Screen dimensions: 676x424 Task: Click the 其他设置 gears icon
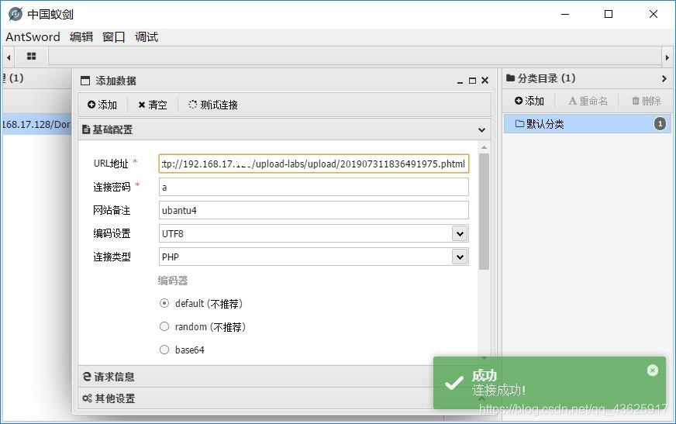coord(87,398)
